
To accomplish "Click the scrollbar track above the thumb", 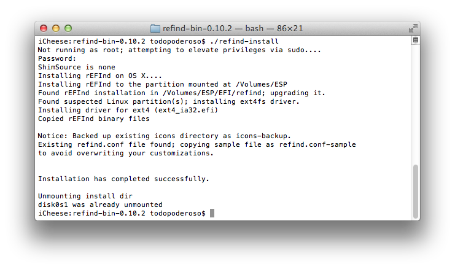I will point(416,104).
